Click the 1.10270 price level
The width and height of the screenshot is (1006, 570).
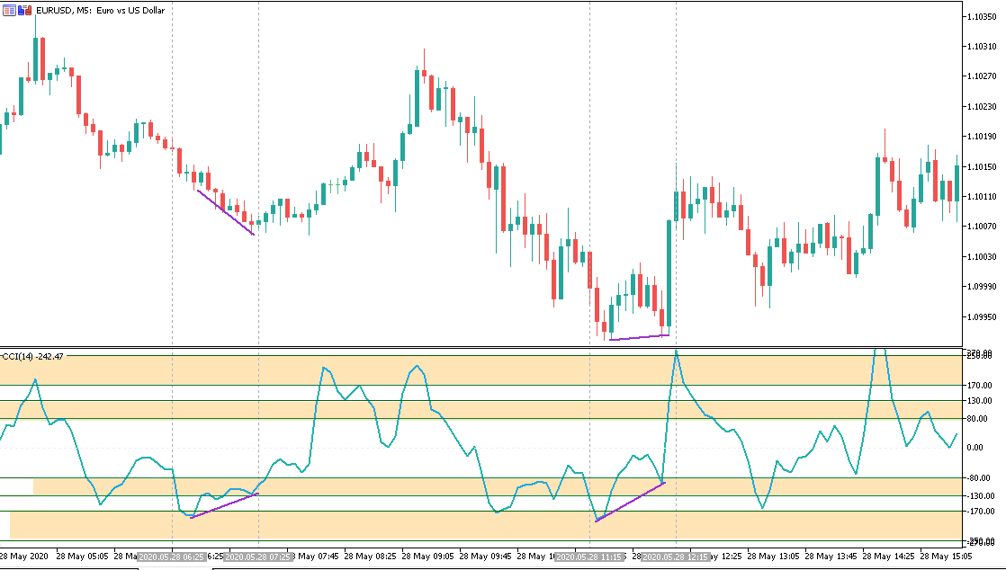(982, 76)
